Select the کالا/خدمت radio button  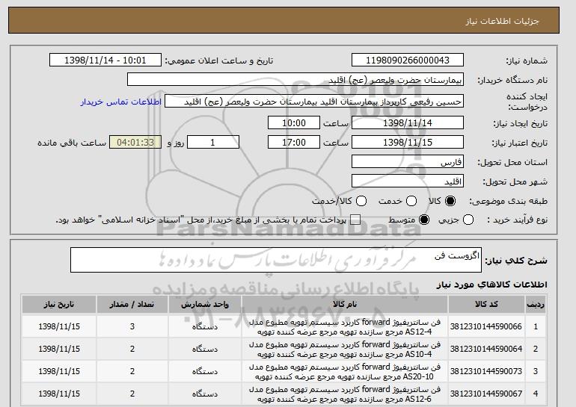click(x=361, y=201)
